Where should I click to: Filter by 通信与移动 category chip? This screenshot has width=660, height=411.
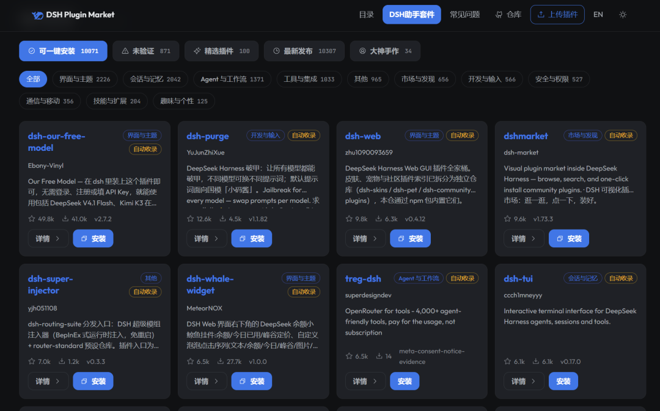tap(50, 101)
